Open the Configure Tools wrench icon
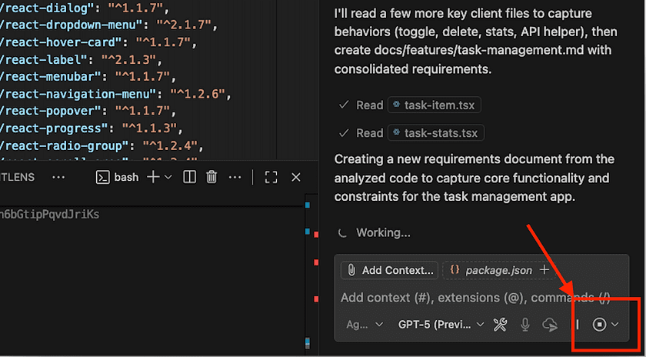 coord(500,325)
